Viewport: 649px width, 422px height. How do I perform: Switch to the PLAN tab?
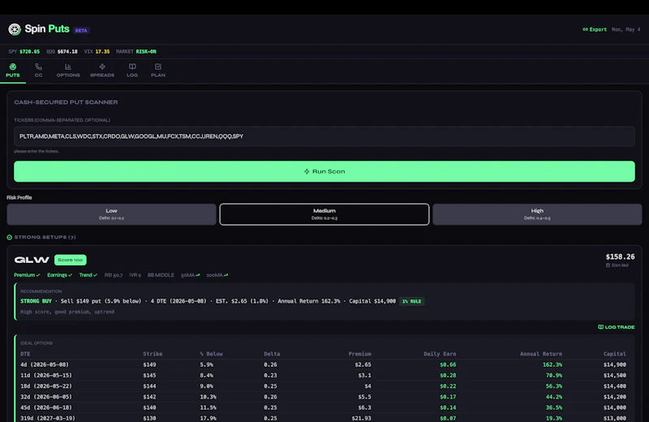coord(158,71)
